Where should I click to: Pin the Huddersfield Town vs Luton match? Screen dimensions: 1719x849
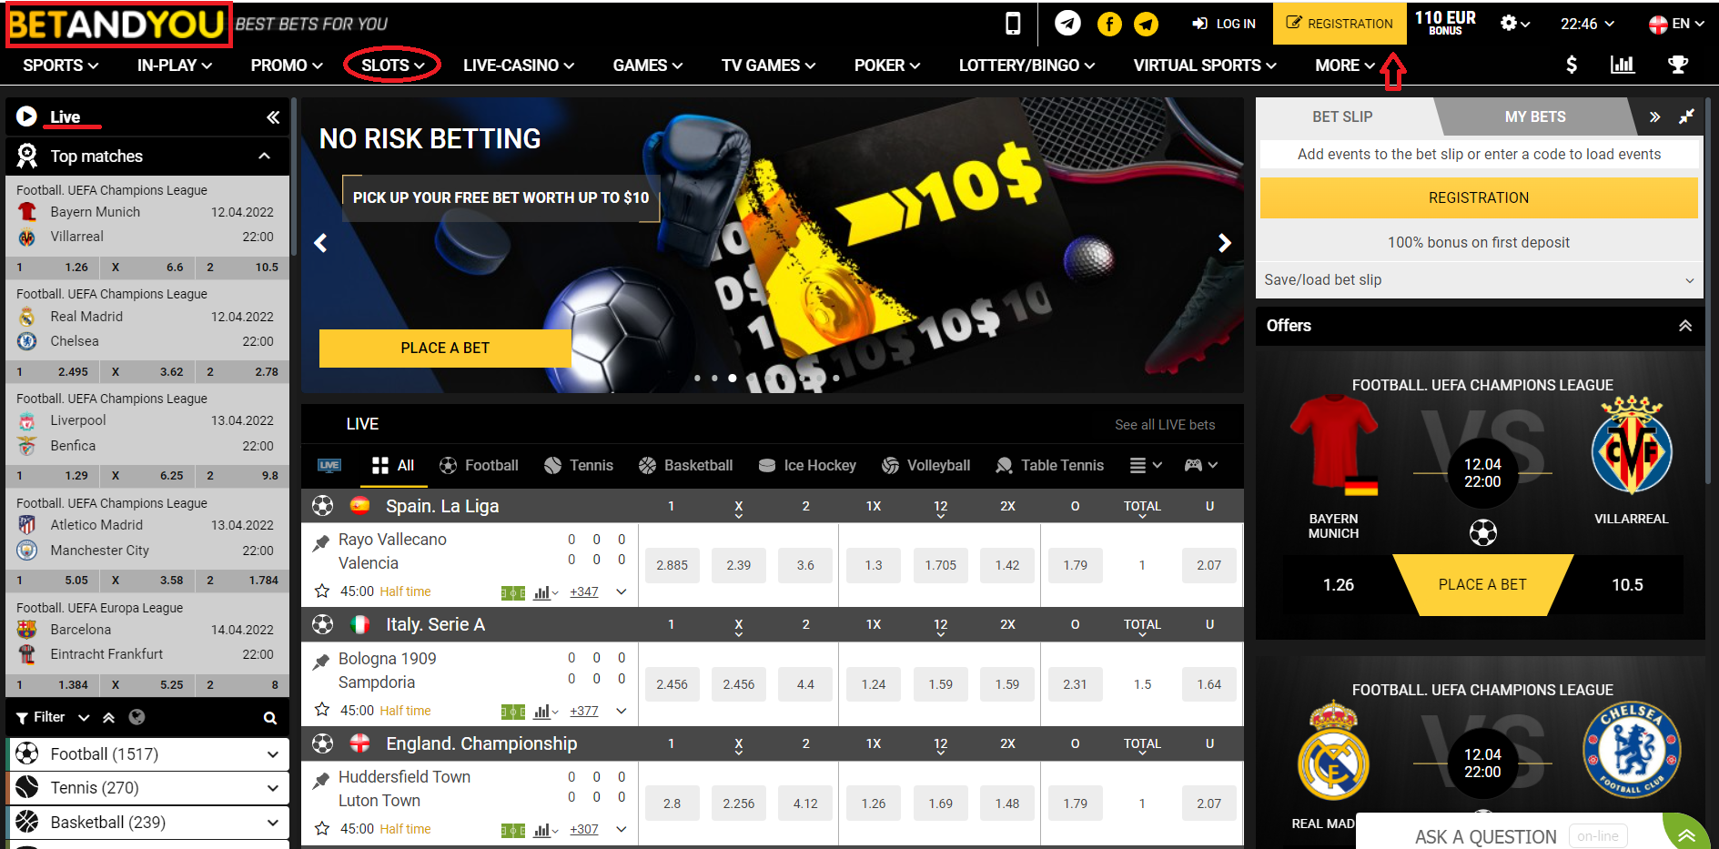[320, 781]
